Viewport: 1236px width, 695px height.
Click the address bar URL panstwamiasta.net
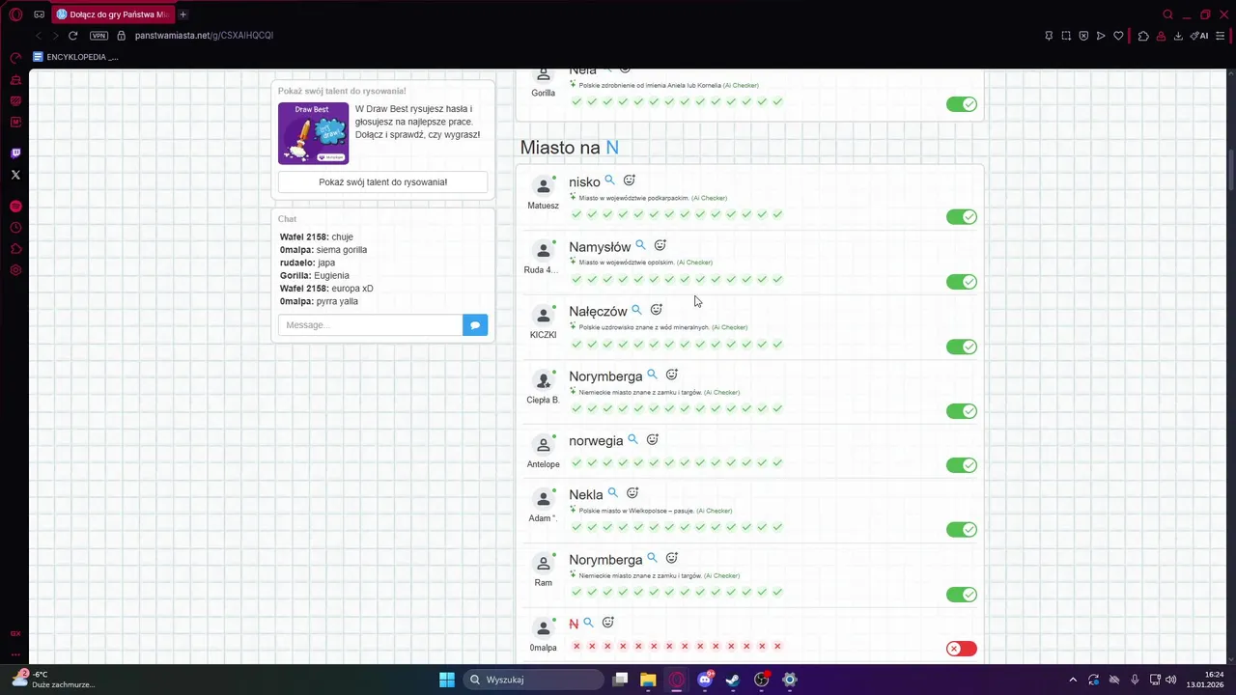[204, 36]
